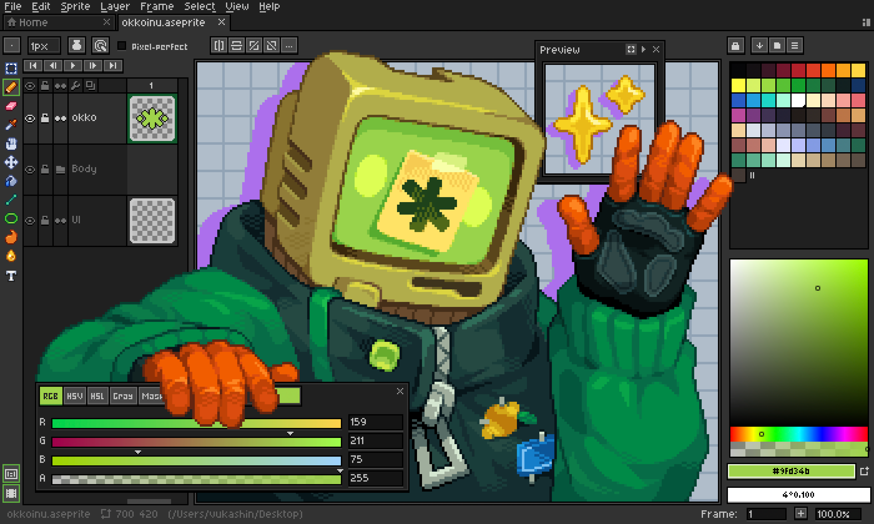Viewport: 874px width, 524px height.
Task: Open the Sprite menu
Action: (75, 6)
